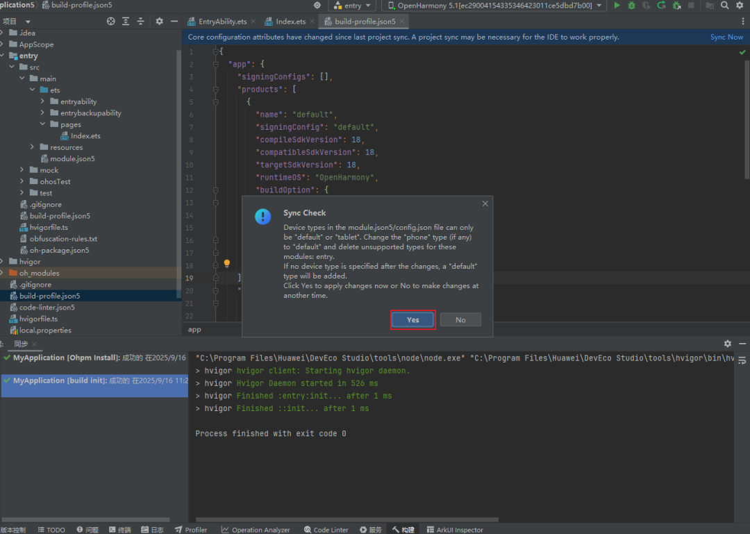Click Yes in the Sync Check dialog

(x=412, y=319)
